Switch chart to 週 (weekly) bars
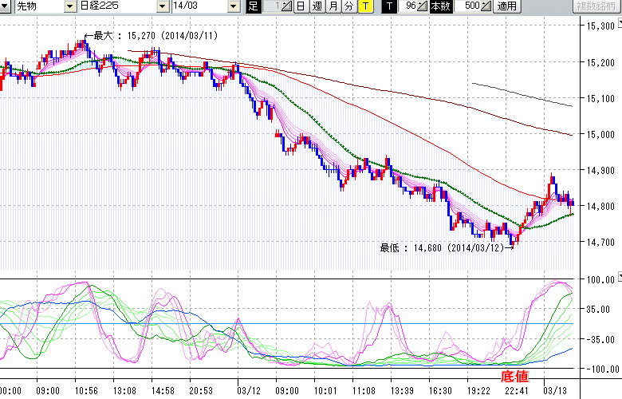The height and width of the screenshot is (399, 622). pyautogui.click(x=317, y=6)
